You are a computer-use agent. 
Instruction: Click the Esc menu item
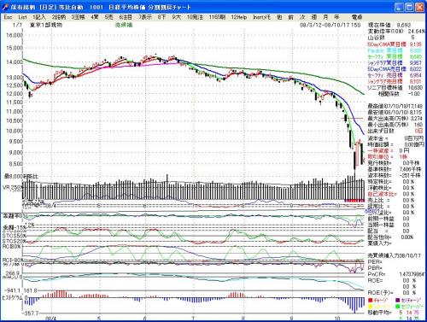coord(8,17)
